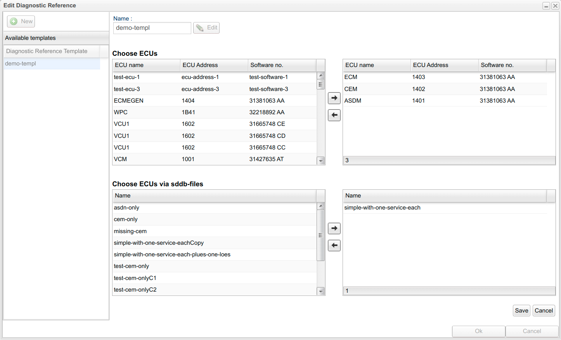The image size is (561, 340).
Task: Click the Cancel button next to Save
Action: click(x=544, y=311)
